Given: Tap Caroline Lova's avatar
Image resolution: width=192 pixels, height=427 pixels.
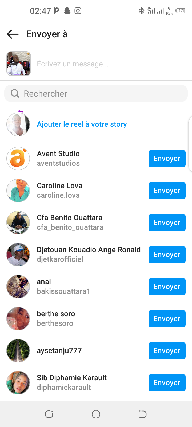Looking at the screenshot, I should coord(18,191).
